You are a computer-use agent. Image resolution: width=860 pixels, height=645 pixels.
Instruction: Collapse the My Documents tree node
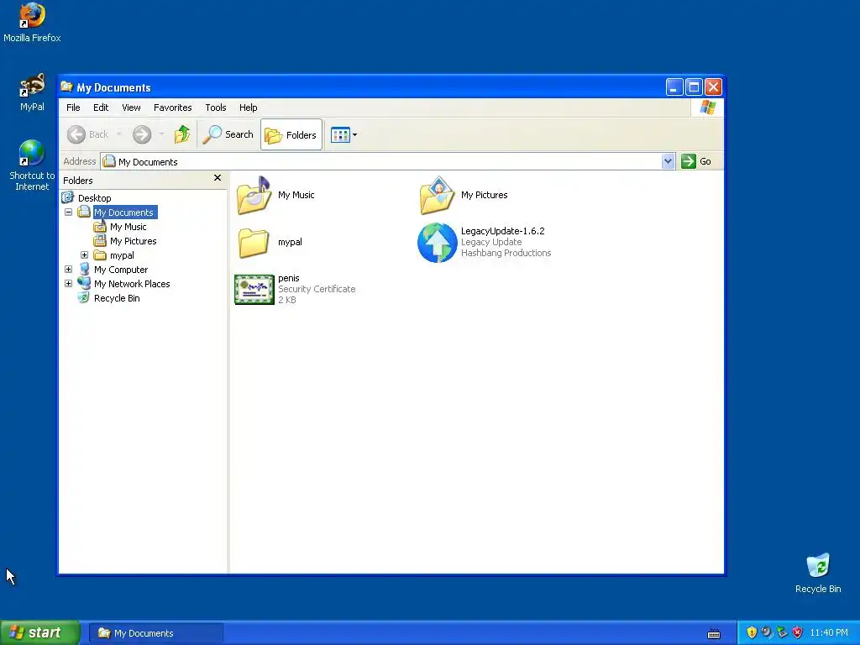click(69, 212)
